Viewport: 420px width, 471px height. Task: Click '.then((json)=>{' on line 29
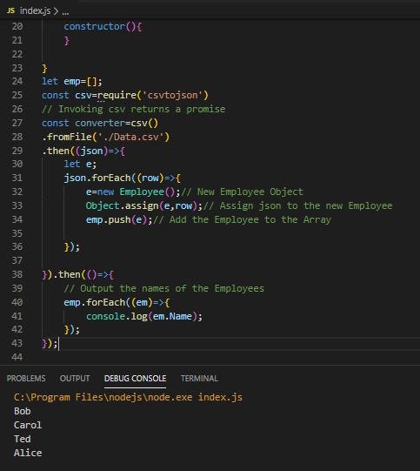coord(83,151)
